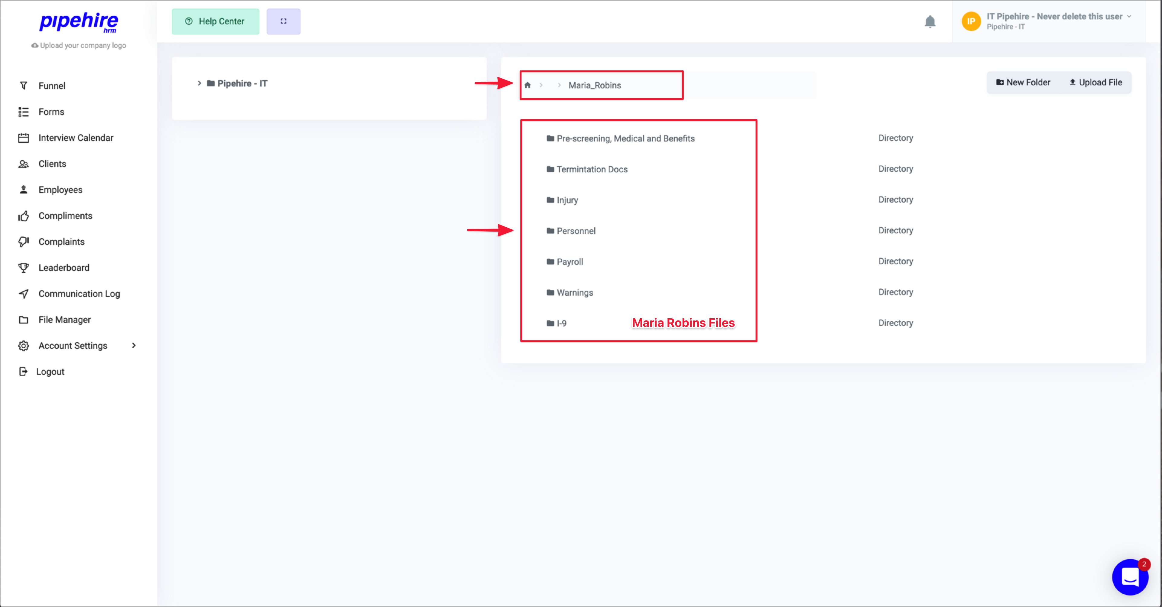Open the Interview Calendar icon
The width and height of the screenshot is (1162, 607).
click(24, 138)
